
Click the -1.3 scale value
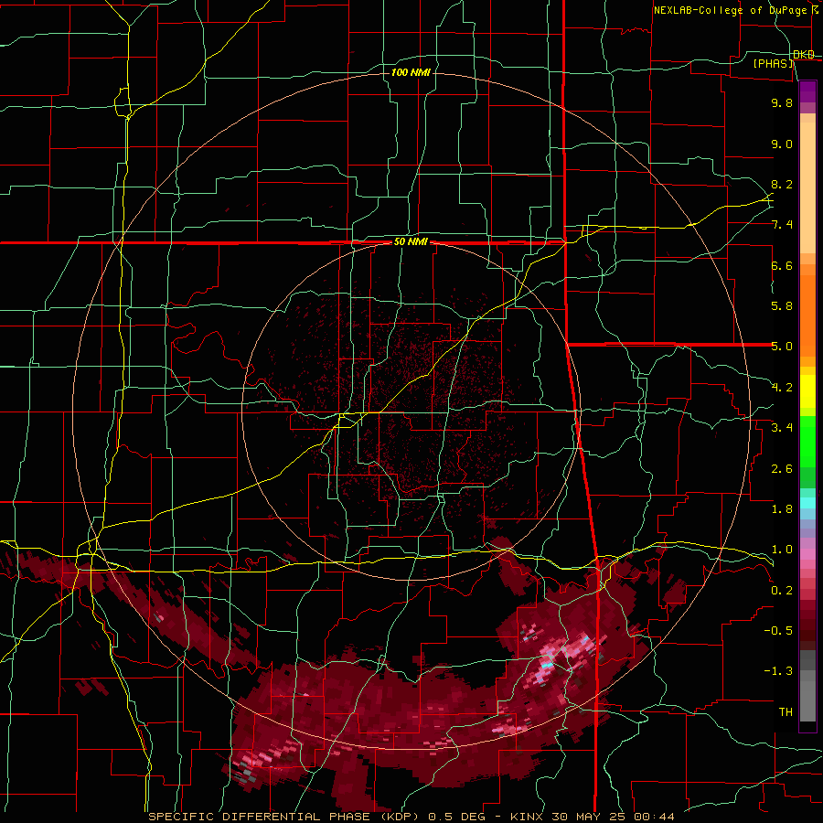click(x=778, y=671)
